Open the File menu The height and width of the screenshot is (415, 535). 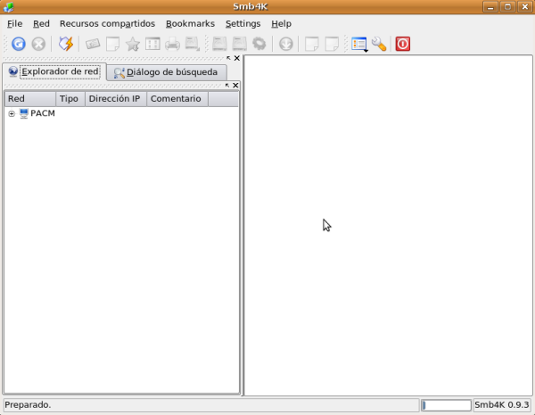click(14, 23)
